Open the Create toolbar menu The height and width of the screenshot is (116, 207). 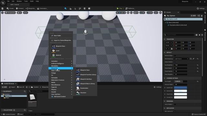[x=10, y=8]
